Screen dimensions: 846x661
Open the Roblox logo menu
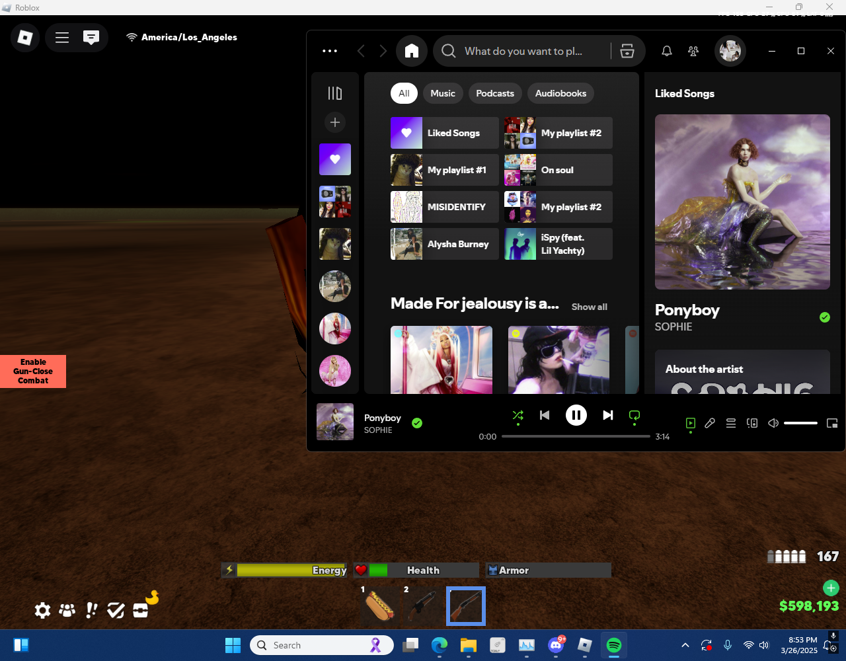click(25, 38)
